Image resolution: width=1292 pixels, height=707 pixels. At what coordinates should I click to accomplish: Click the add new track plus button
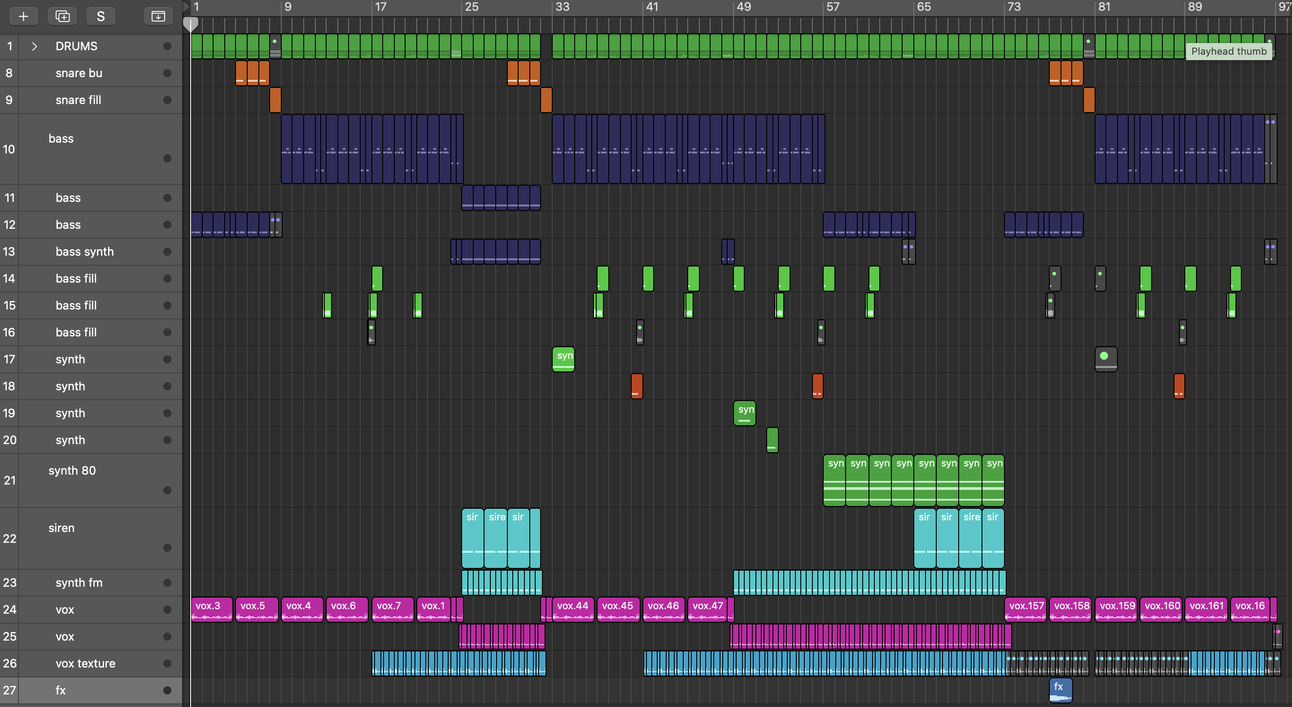coord(23,17)
